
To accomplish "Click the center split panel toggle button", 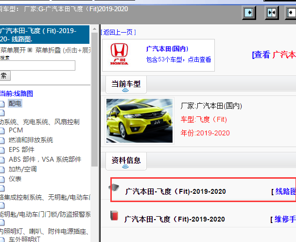I will [272, 13].
